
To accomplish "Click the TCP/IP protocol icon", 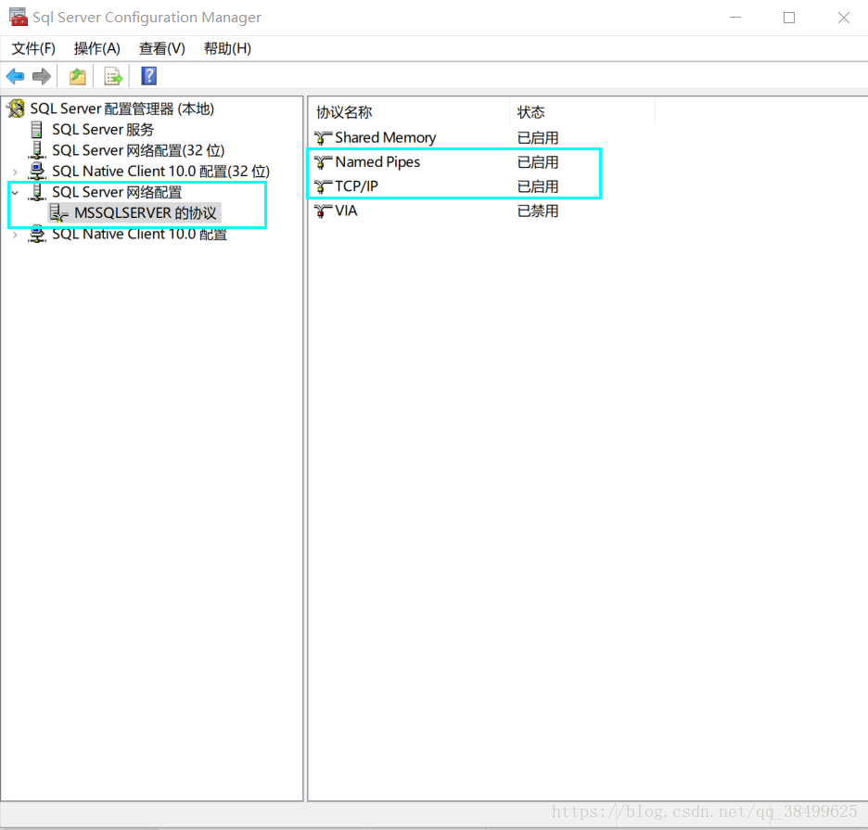I will [x=323, y=186].
